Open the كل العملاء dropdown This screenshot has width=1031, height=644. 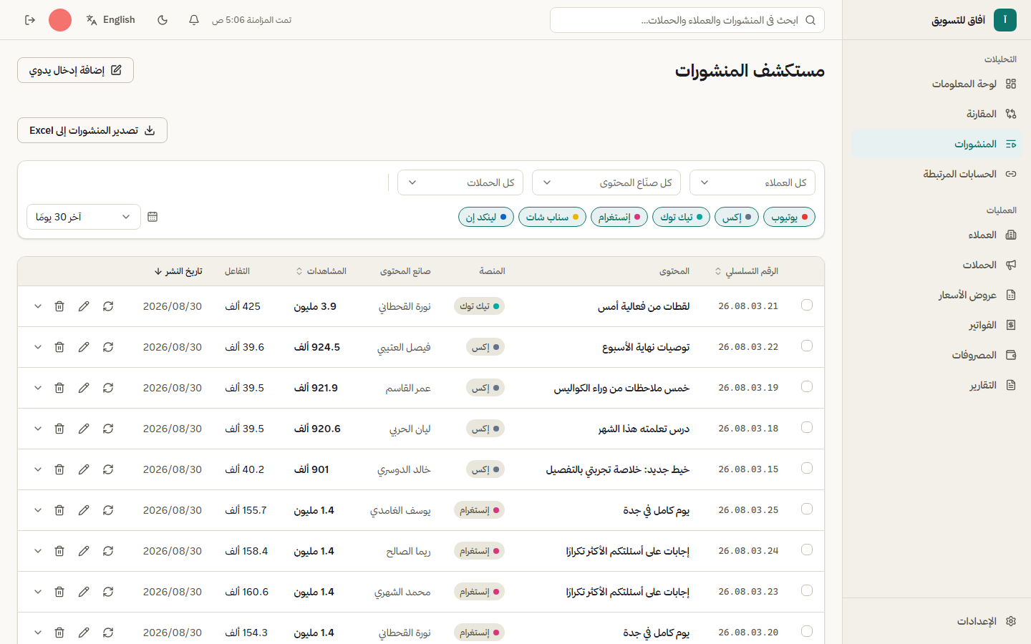coord(752,182)
